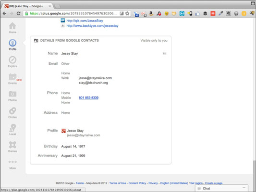Click the Visible only to you label
This screenshot has width=256, height=192.
pos(154,40)
